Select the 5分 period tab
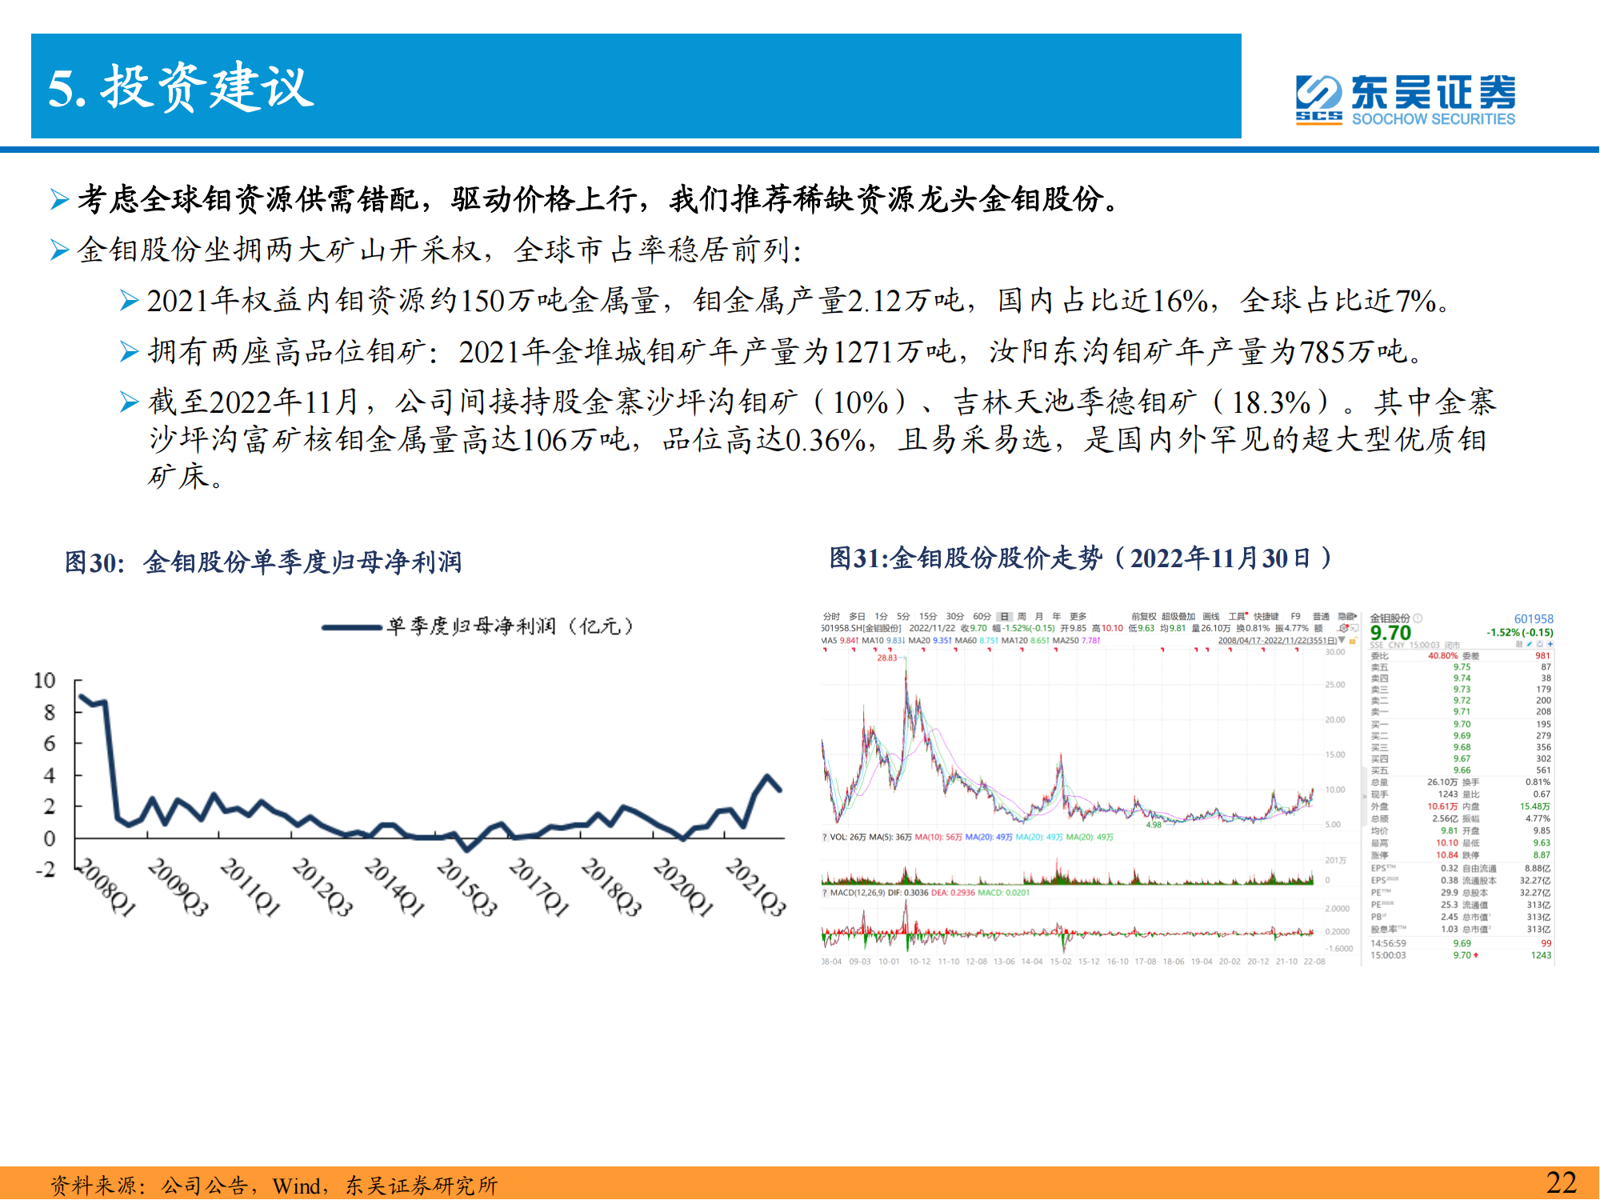 903,617
